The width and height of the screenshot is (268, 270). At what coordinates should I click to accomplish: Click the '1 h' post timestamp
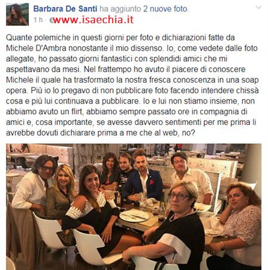pos(38,20)
